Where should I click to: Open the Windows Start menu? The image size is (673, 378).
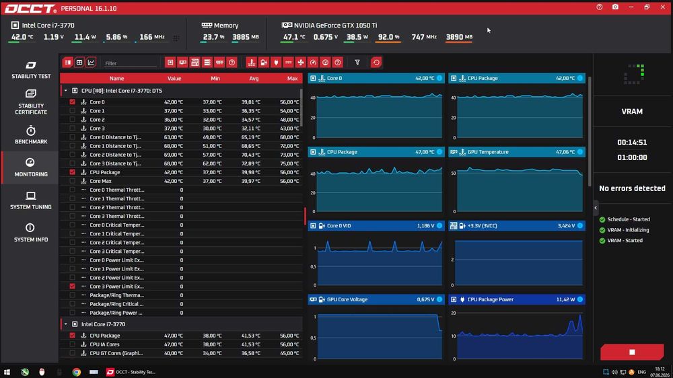tap(7, 372)
